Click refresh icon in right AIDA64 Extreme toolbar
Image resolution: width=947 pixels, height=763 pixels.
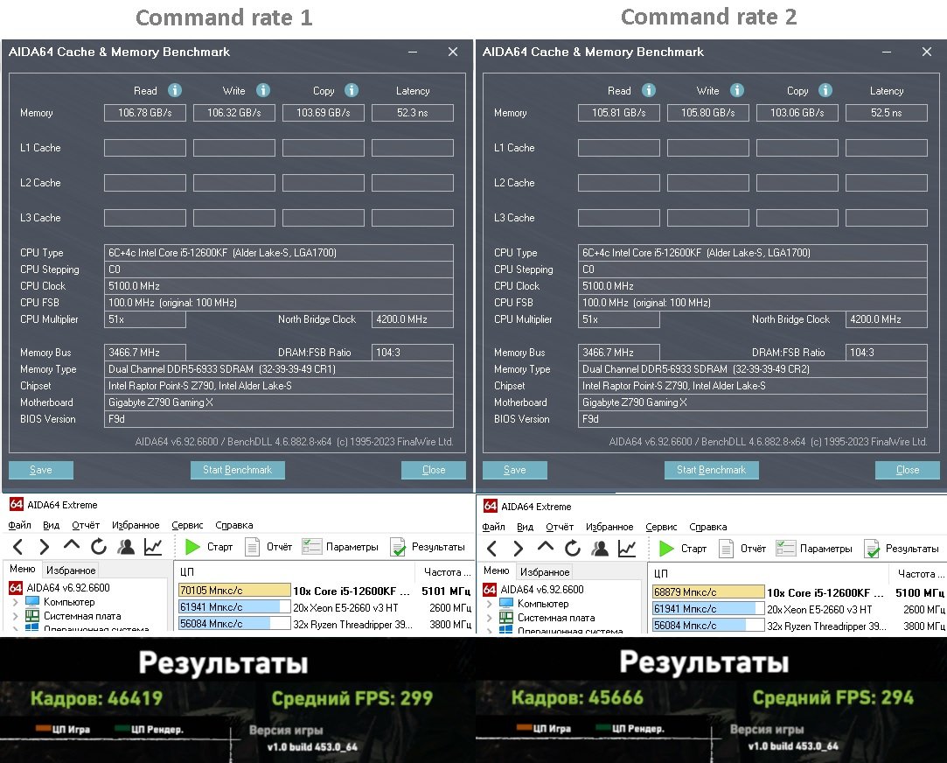pyautogui.click(x=573, y=549)
